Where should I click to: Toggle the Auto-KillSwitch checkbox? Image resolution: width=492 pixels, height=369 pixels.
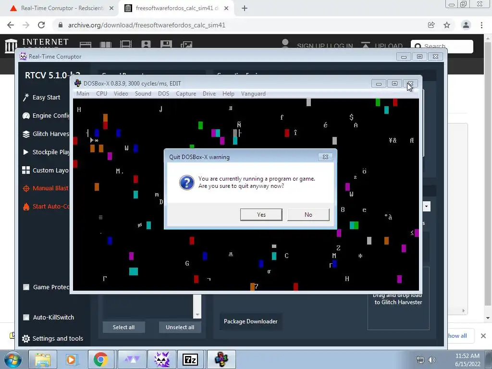[x=26, y=317]
